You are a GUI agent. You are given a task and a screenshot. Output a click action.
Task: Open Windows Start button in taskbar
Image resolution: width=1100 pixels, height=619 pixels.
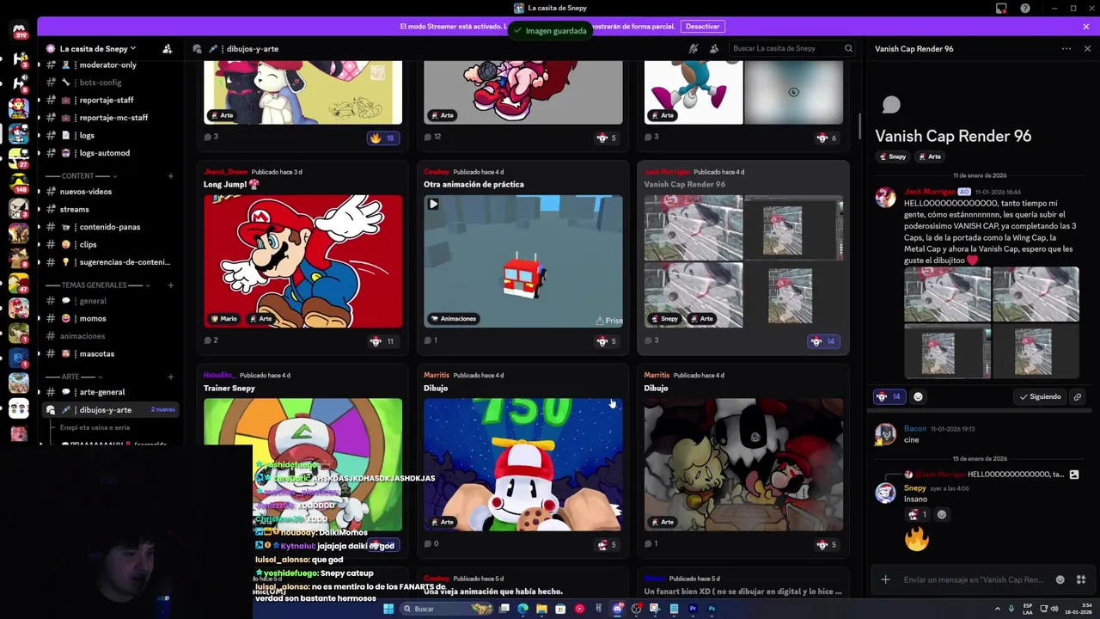click(x=388, y=609)
